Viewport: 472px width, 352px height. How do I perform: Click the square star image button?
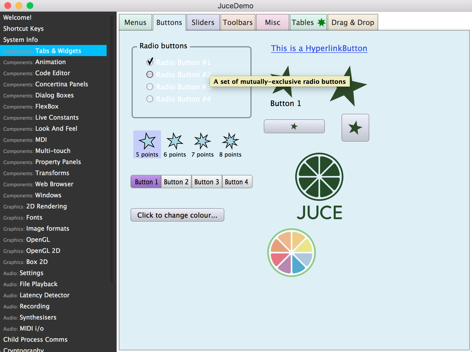(355, 128)
